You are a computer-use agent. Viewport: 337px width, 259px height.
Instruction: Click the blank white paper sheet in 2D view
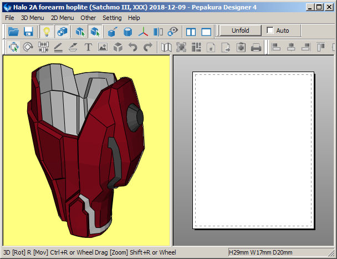(x=253, y=150)
